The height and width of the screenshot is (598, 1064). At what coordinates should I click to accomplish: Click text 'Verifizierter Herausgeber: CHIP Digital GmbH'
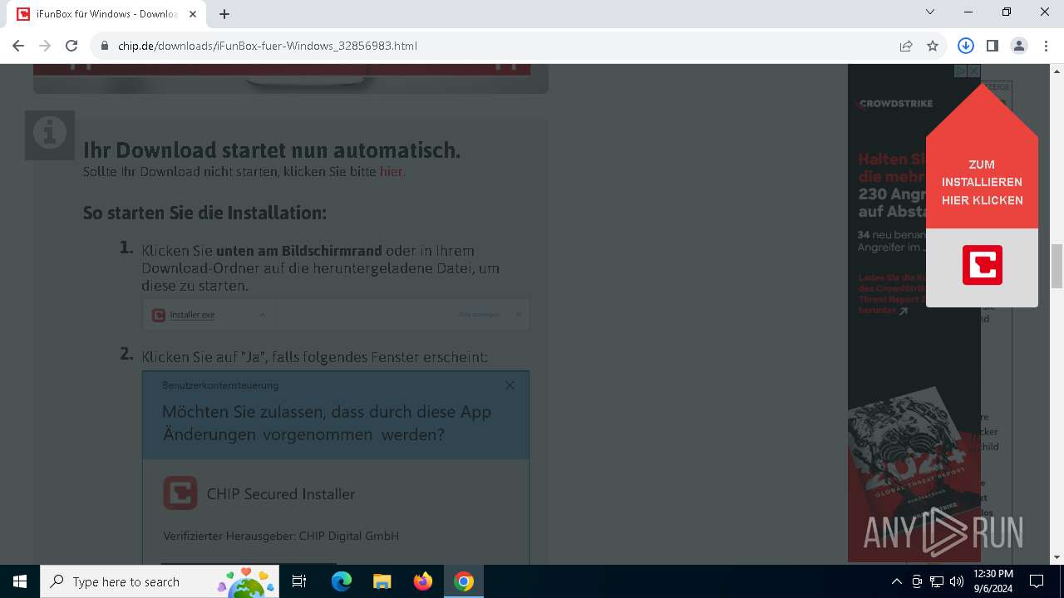pyautogui.click(x=281, y=536)
